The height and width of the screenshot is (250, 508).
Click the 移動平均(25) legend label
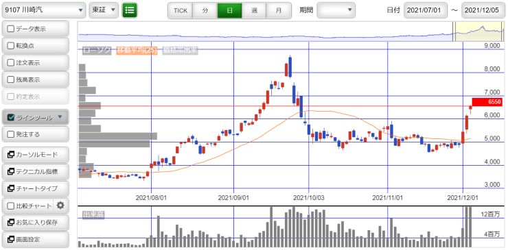(137, 50)
